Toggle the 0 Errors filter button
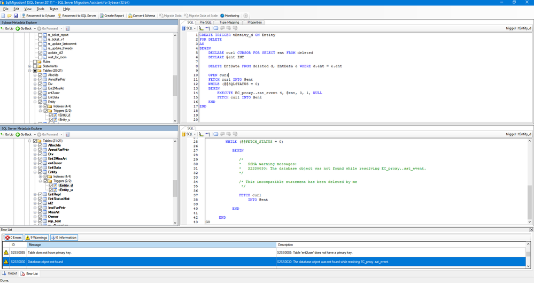This screenshot has width=534, height=283. tap(13, 238)
